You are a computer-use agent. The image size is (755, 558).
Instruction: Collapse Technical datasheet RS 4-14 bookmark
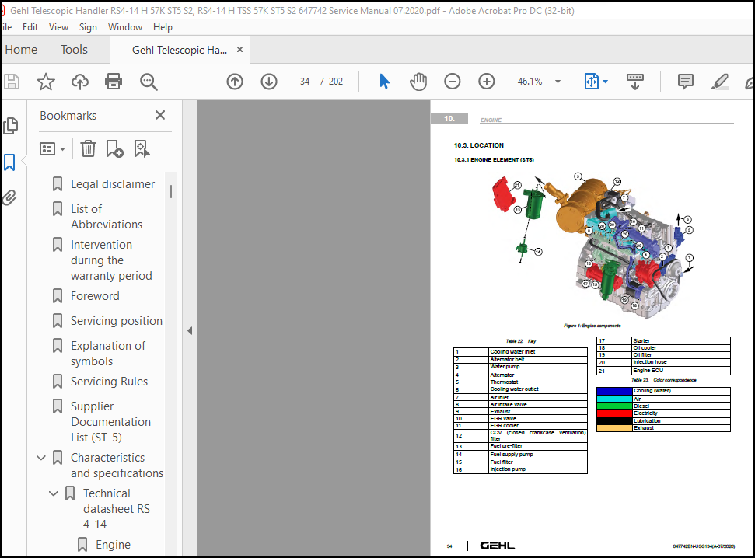pos(54,493)
